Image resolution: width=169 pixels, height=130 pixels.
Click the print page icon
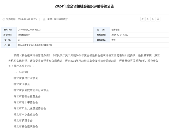158,19
